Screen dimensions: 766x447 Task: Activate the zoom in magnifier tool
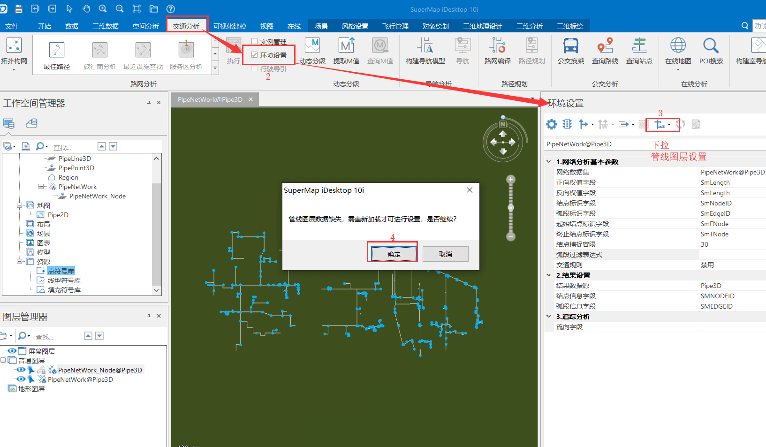pyautogui.click(x=103, y=8)
